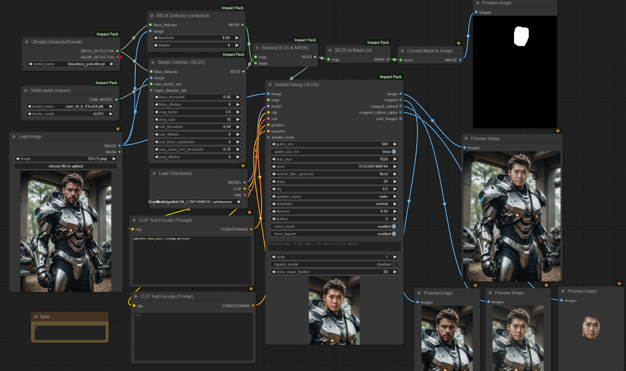This screenshot has width=626, height=371.
Task: Collapse the DetailerDebug (SEGS) node via its dot
Action: tap(271, 84)
